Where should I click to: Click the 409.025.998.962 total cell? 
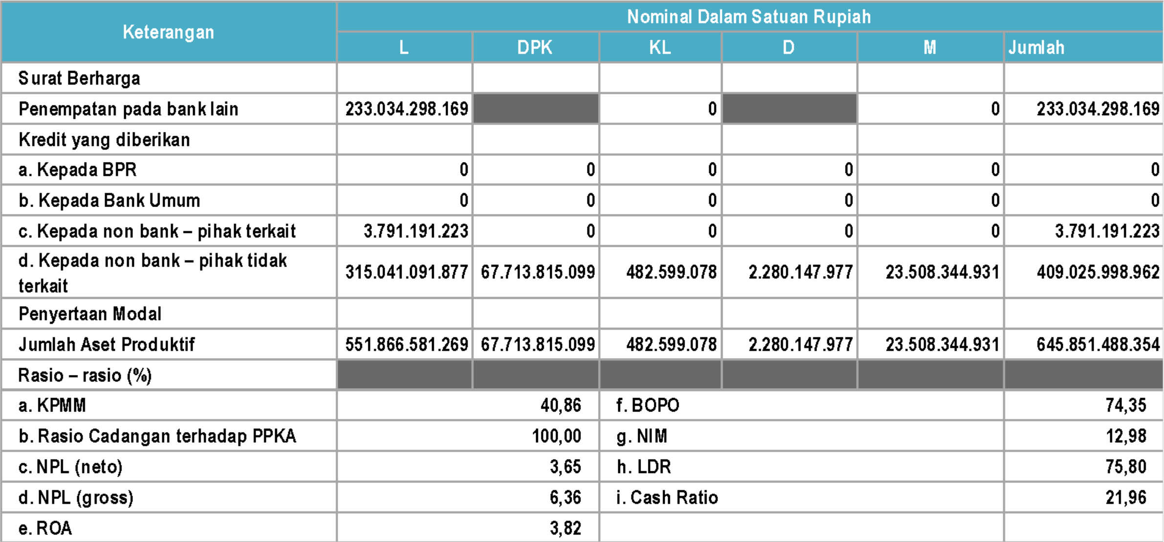coord(1098,272)
